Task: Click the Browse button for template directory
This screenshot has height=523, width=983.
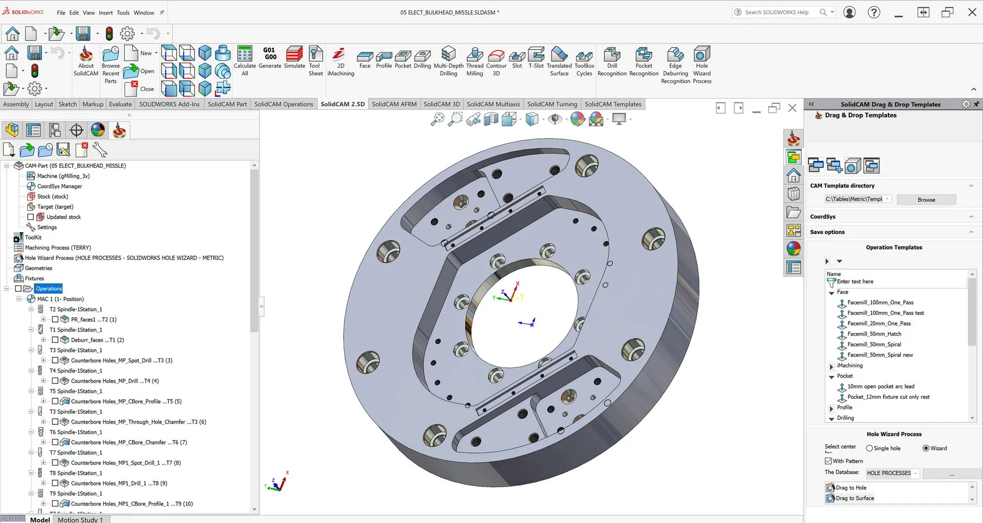Action: pos(926,200)
